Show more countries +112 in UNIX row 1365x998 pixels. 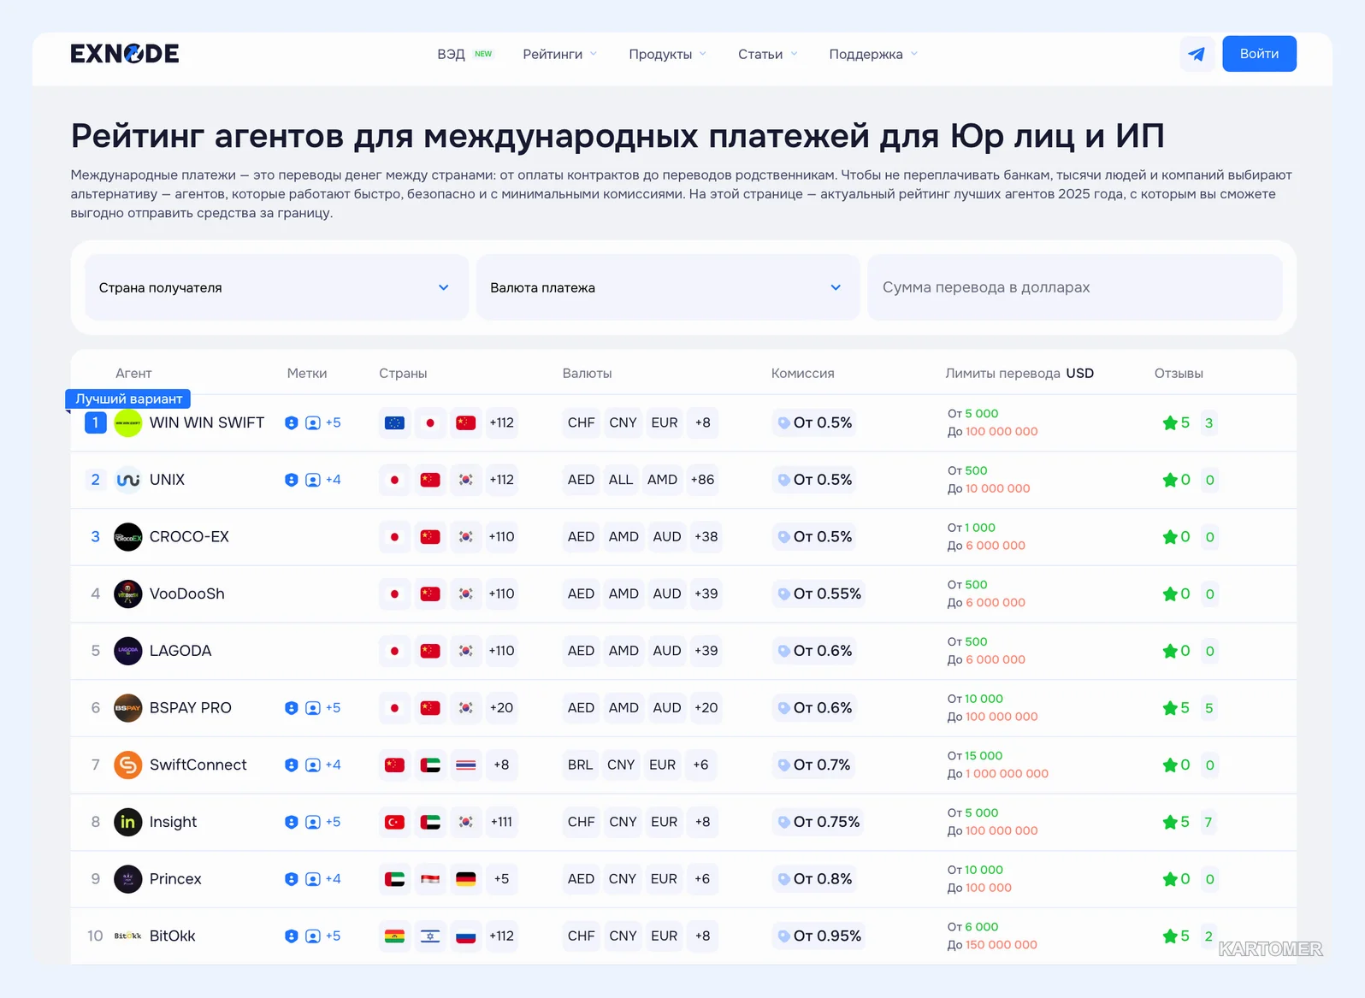(x=501, y=480)
